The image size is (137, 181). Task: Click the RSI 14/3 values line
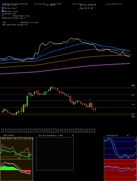[x=16, y=16]
